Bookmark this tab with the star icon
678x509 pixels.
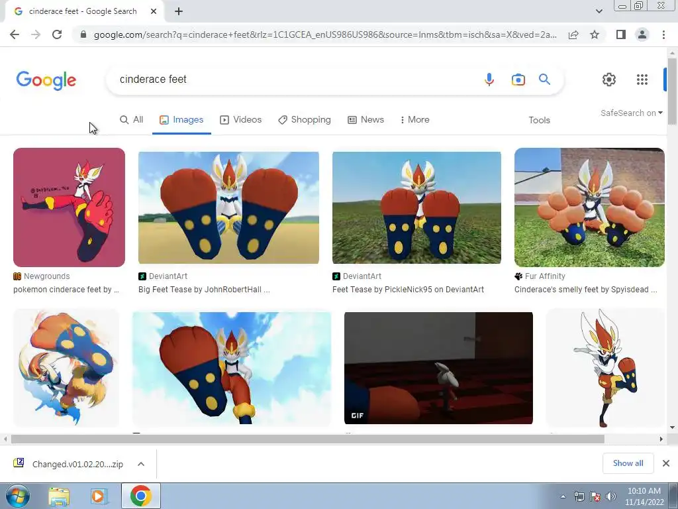595,34
